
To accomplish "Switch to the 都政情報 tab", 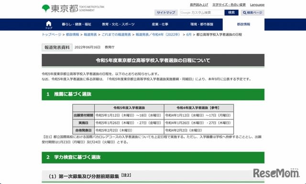I will (x=243, y=24).
